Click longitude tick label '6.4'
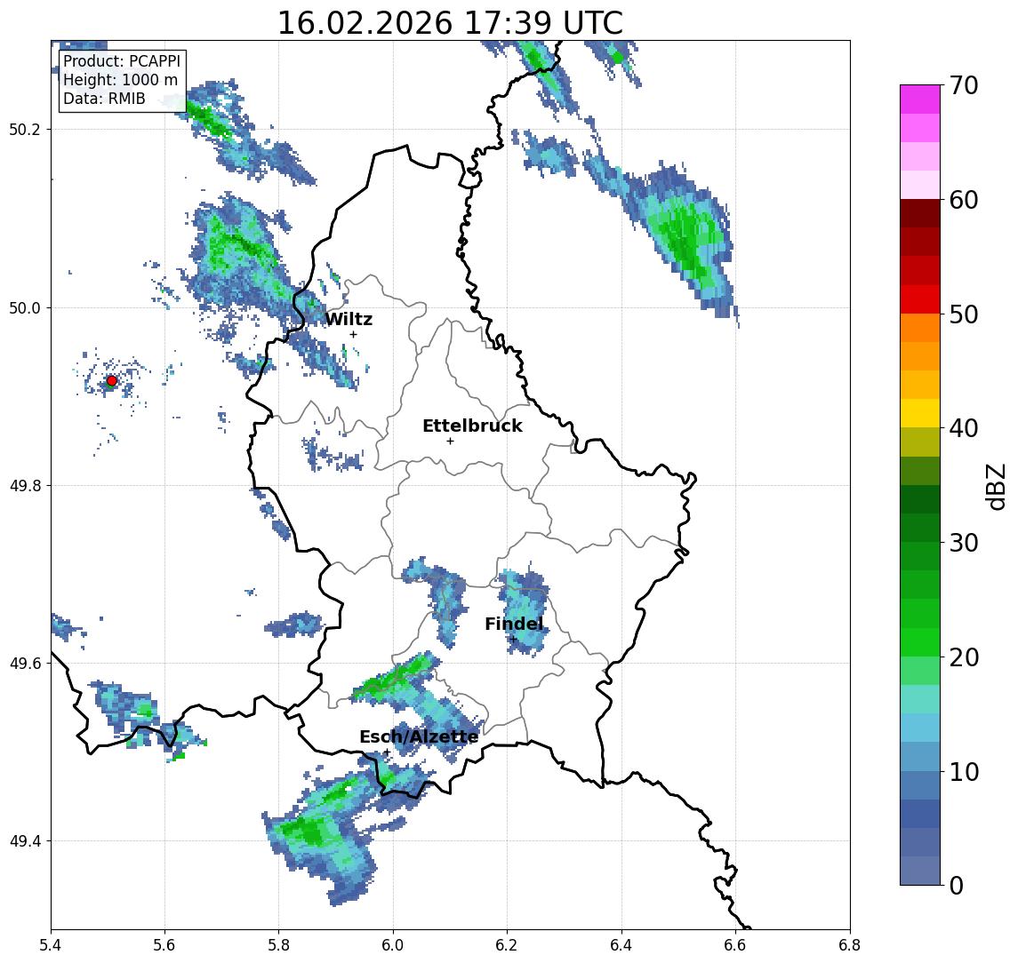This screenshot has height=963, width=1018. click(x=622, y=945)
